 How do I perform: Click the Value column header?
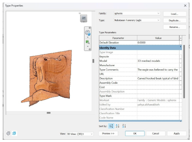coord(158,38)
